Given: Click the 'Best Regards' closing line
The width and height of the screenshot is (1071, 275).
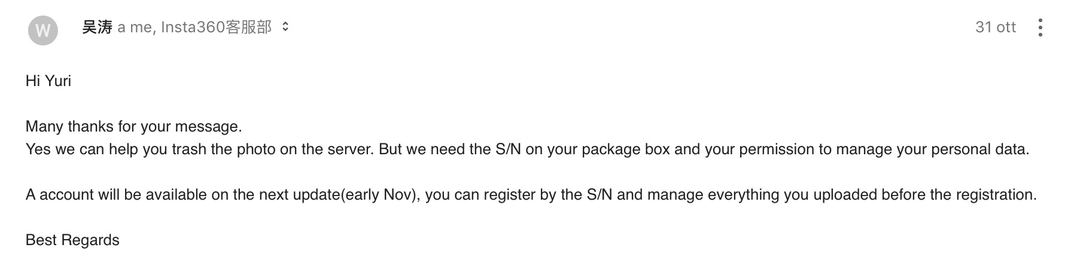Looking at the screenshot, I should (72, 240).
